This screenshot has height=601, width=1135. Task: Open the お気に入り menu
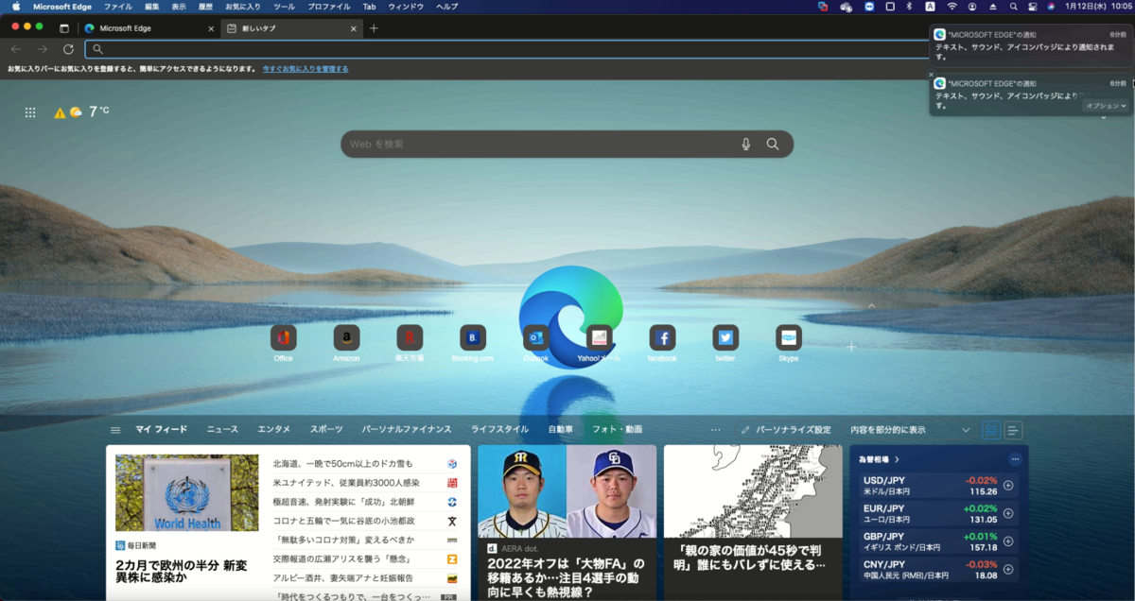(x=243, y=7)
